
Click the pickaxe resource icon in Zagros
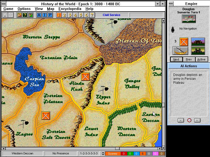point(23,124)
